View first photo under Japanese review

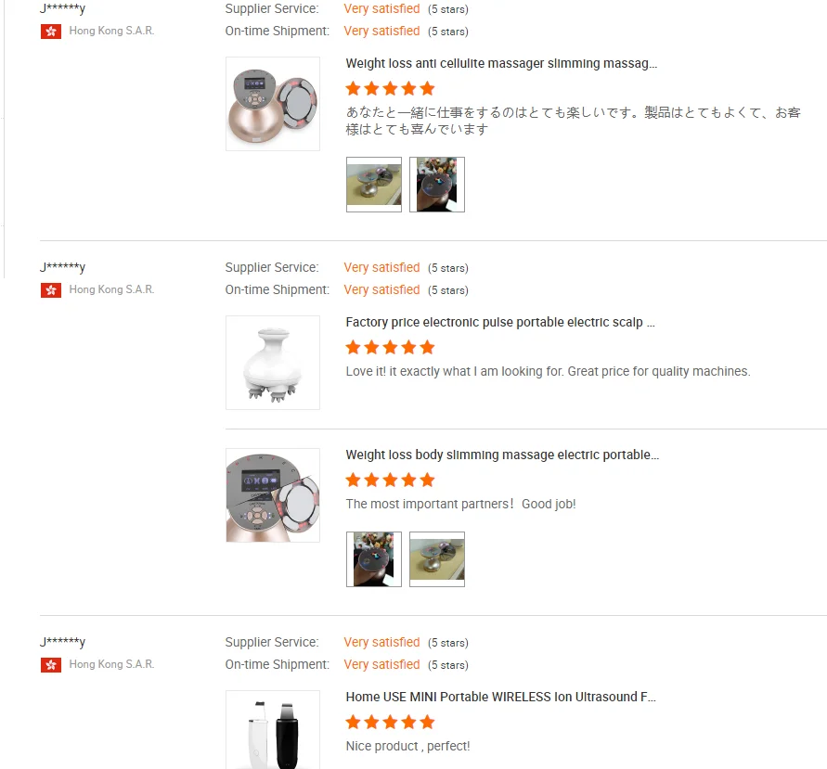374,185
